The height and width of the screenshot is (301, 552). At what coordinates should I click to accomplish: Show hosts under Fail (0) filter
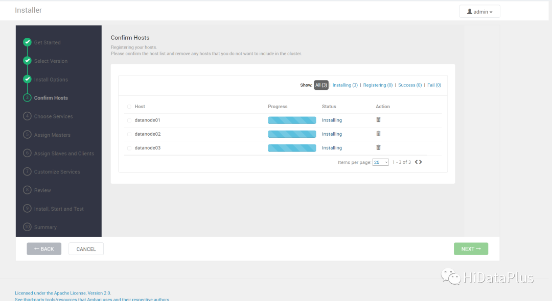pyautogui.click(x=434, y=85)
